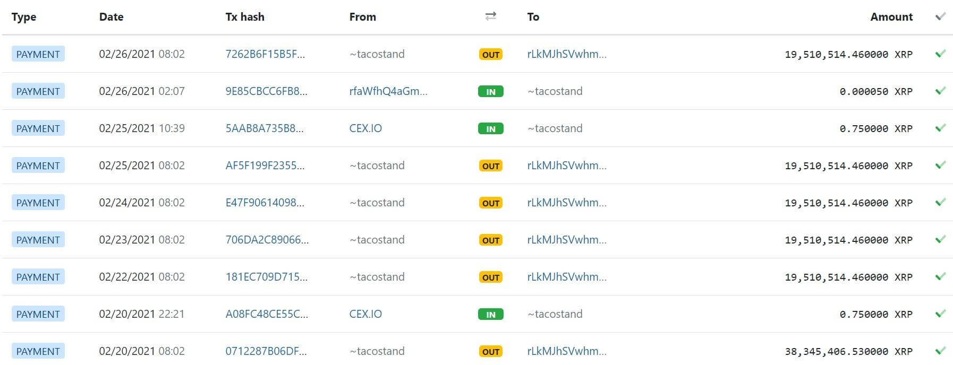The height and width of the screenshot is (365, 953).
Task: Open sender address rfaWfhQ4aGm
Action: 388,91
